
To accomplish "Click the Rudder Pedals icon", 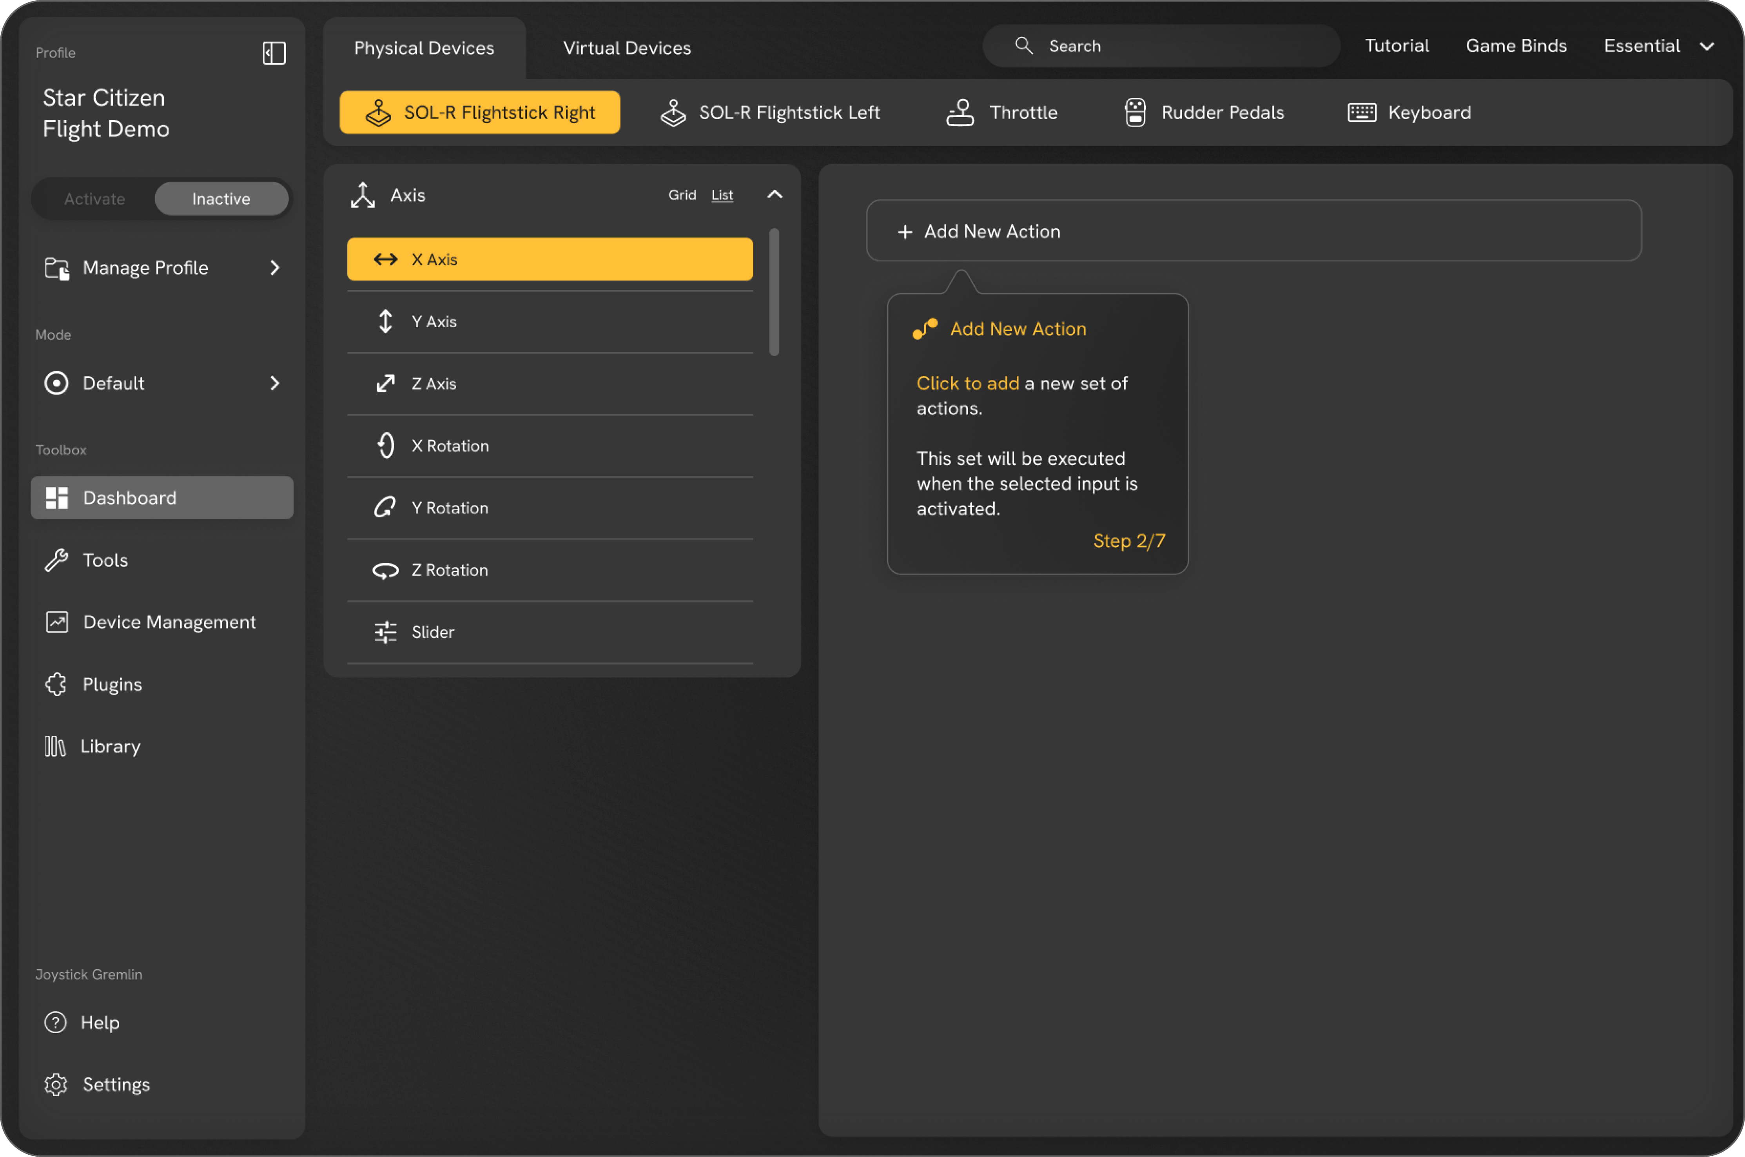I will coord(1135,112).
